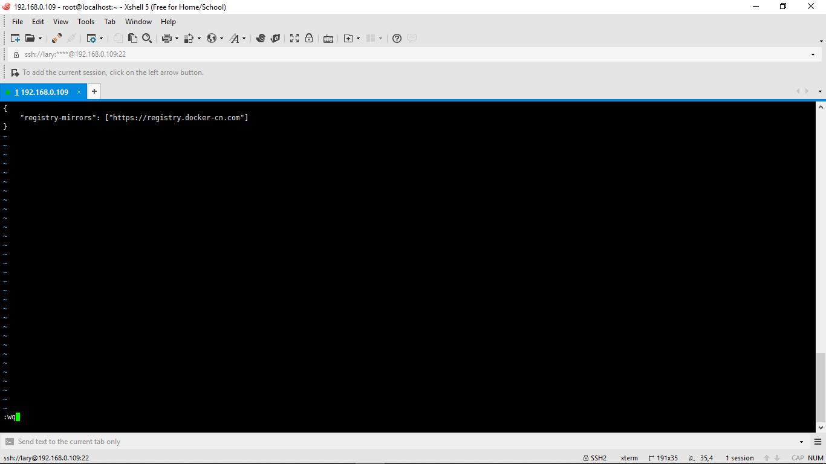Image resolution: width=826 pixels, height=464 pixels.
Task: Click the Xftp swirl icon
Action: pyautogui.click(x=261, y=38)
